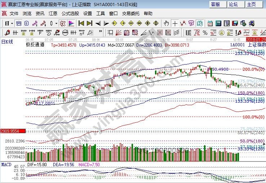Viewport: 266px width, 183px height.
Task: Open the 交易委托 menu
Action: pyautogui.click(x=130, y=13)
